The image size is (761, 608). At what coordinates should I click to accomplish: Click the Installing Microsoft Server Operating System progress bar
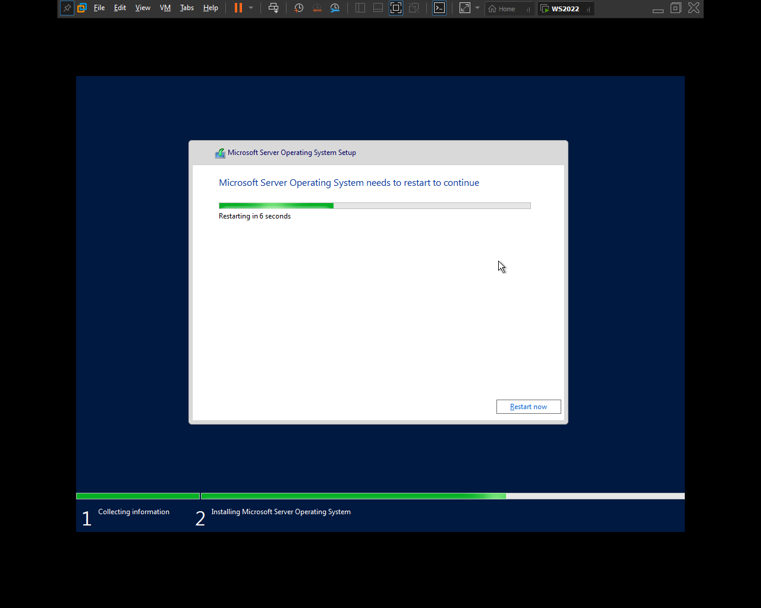coord(443,496)
